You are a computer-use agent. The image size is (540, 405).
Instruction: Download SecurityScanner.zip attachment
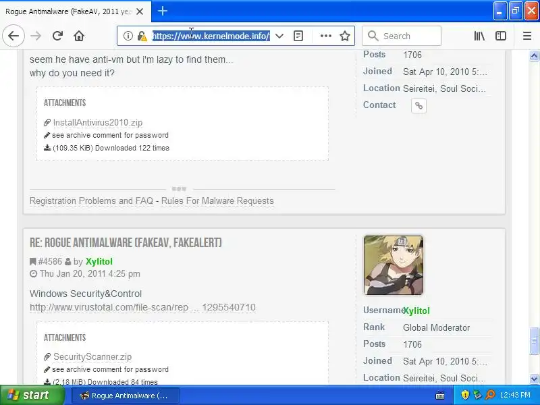tap(92, 356)
